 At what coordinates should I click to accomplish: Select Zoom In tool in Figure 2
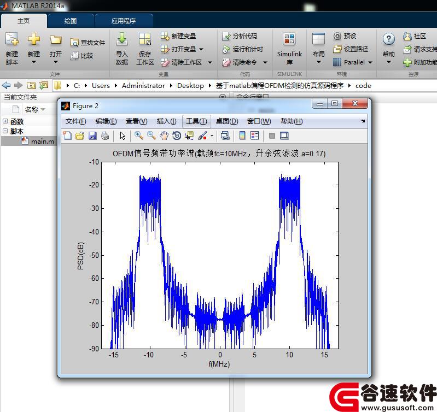(138, 136)
